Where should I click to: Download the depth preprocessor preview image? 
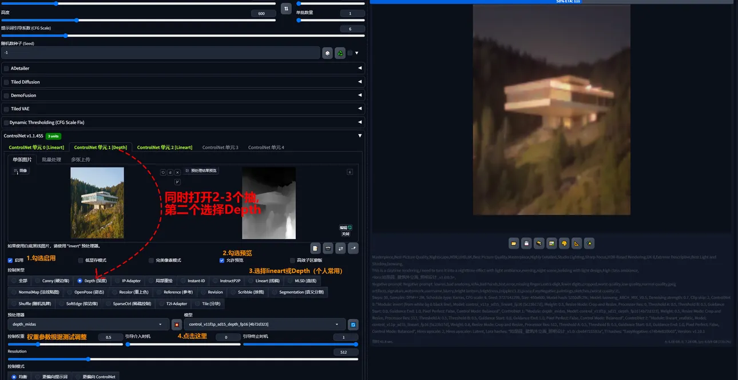350,172
